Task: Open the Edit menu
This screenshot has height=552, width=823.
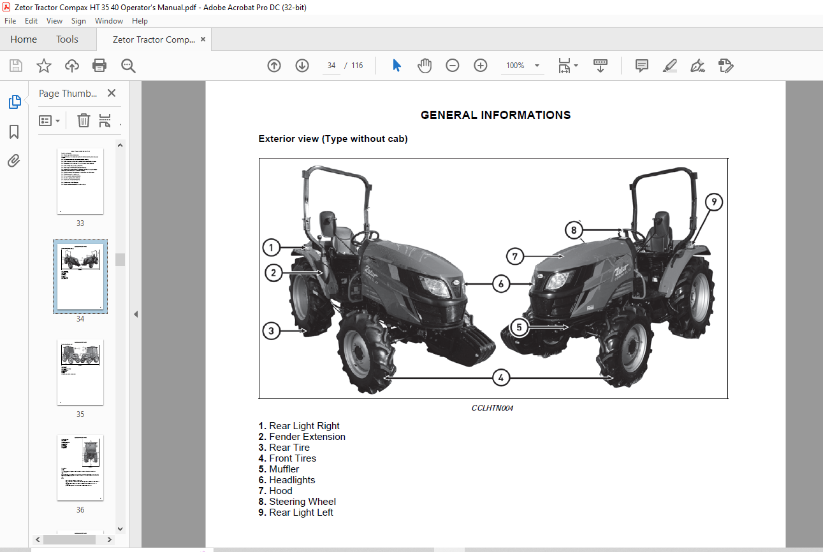Action: click(31, 21)
